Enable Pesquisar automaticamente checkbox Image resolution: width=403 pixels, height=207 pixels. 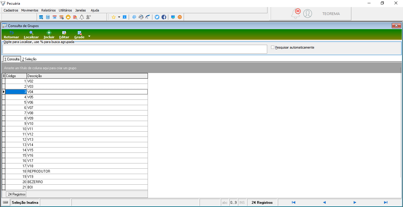click(273, 47)
